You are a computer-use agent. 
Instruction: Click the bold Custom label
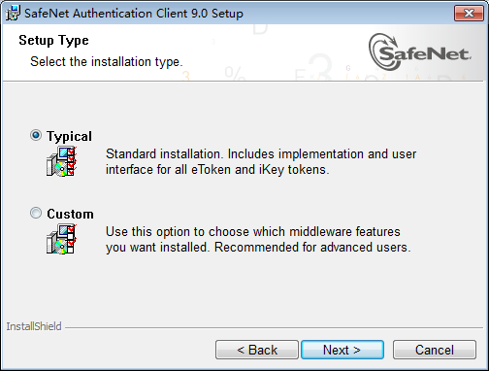(x=70, y=214)
